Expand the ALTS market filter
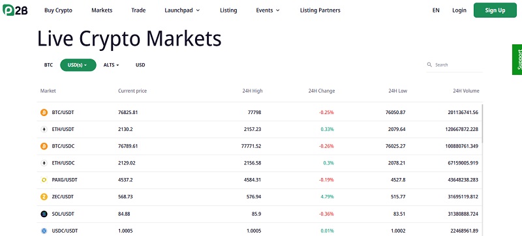522x236 pixels. coord(111,65)
